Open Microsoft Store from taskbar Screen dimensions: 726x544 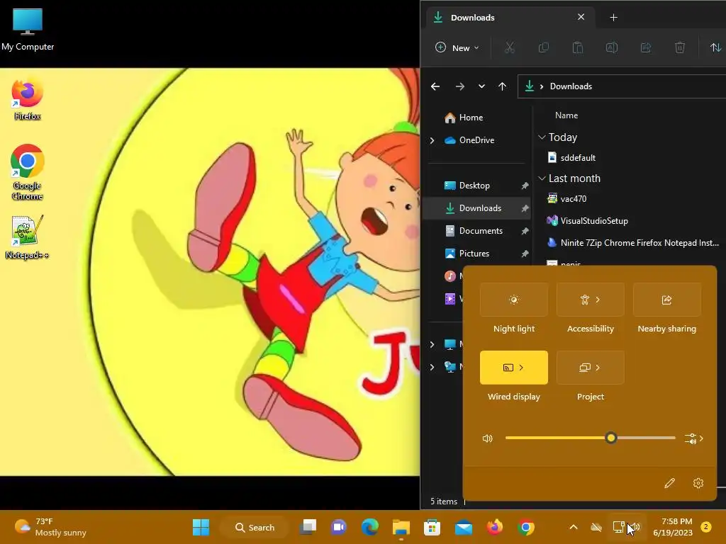[432, 527]
